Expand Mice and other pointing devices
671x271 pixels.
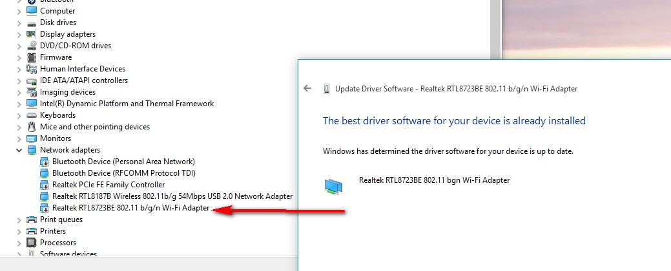click(19, 127)
